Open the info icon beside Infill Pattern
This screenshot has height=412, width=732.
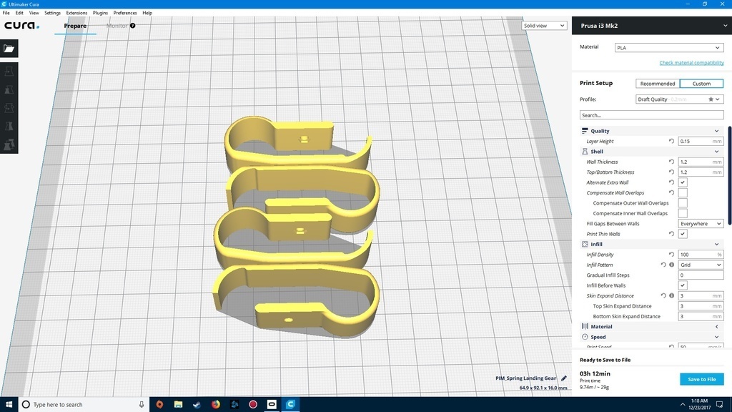click(x=671, y=265)
